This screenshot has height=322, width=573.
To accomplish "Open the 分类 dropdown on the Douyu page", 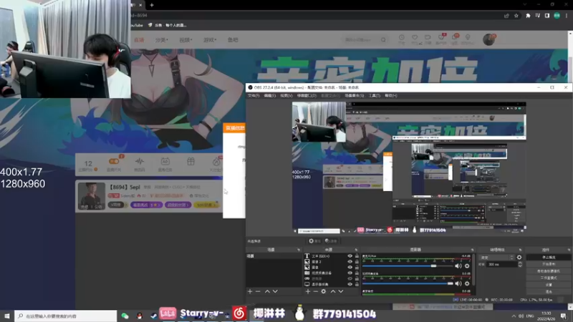I will (162, 40).
